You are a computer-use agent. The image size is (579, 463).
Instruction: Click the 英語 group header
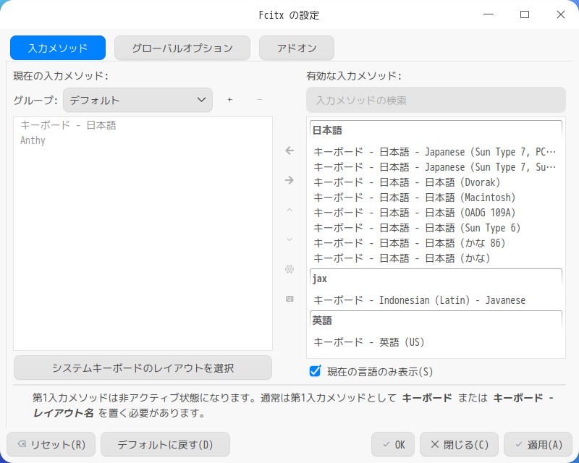(x=436, y=320)
